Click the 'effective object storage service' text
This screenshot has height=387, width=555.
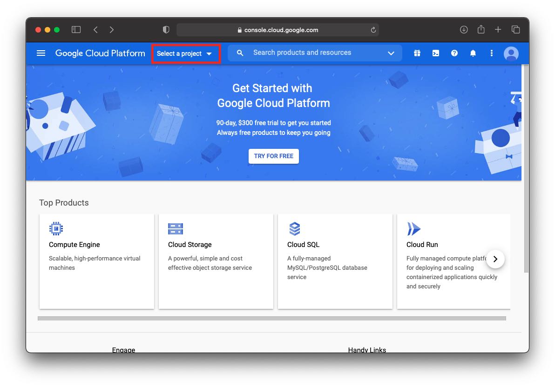pos(210,268)
